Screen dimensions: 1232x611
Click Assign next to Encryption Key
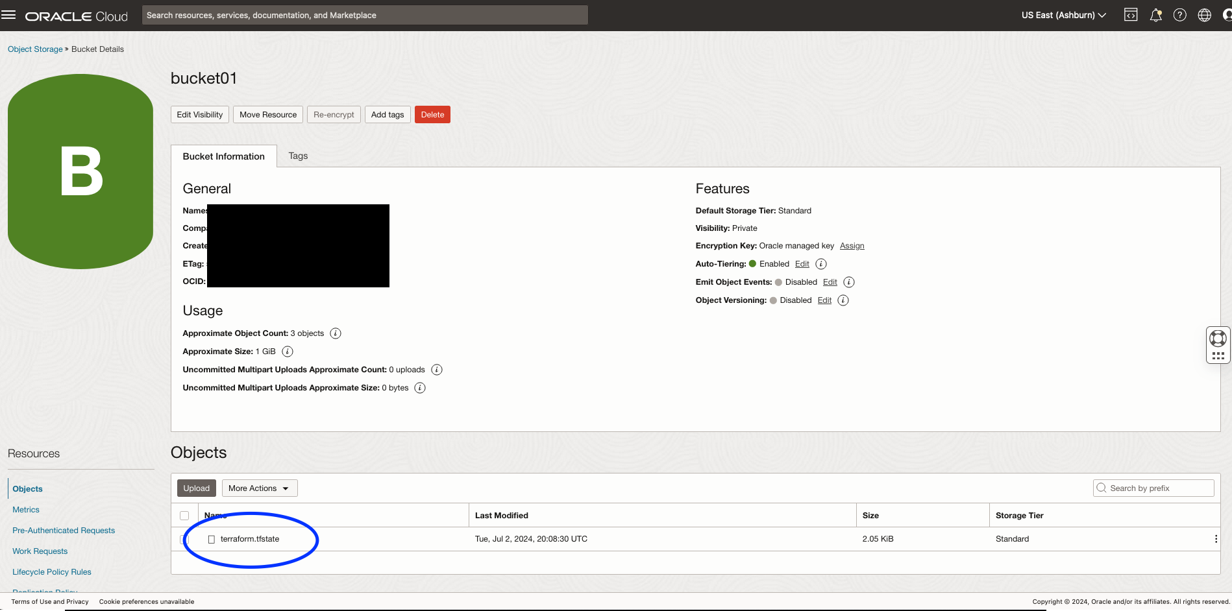click(x=852, y=245)
